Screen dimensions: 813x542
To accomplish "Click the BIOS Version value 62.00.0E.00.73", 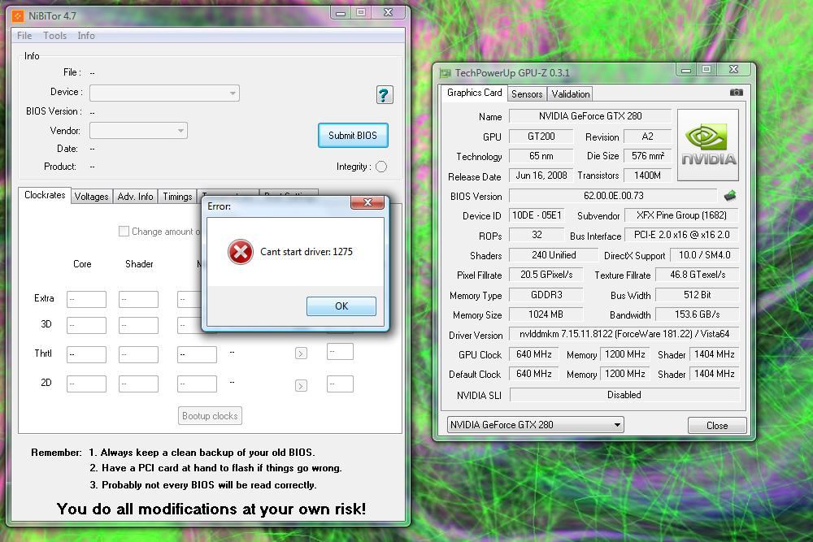I will click(613, 196).
